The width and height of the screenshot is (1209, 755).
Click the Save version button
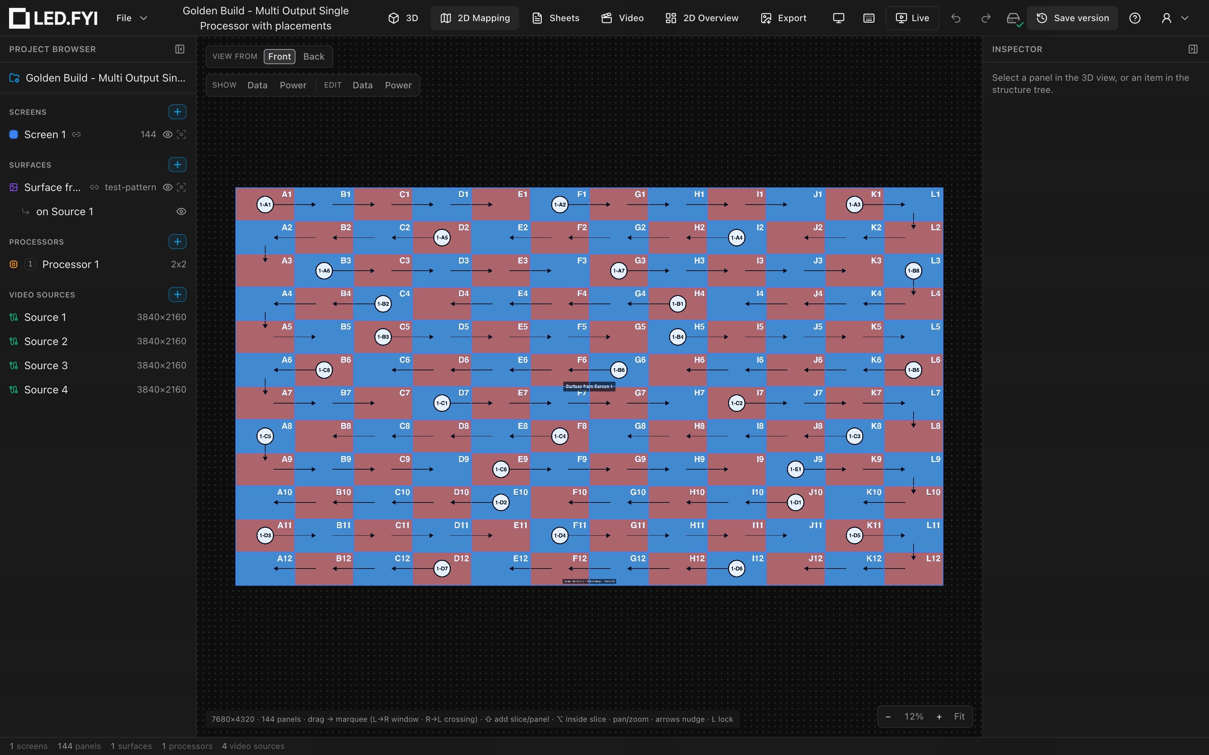(1072, 18)
